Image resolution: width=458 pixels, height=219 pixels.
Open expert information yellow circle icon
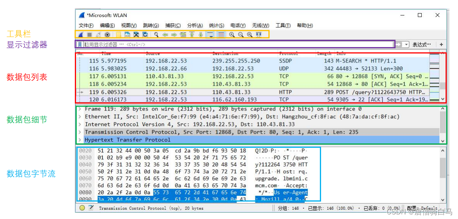coord(82,208)
